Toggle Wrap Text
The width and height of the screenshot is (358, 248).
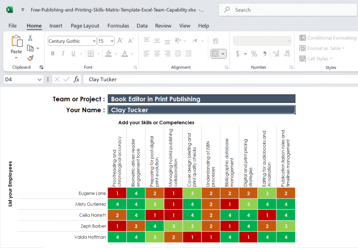215,41
